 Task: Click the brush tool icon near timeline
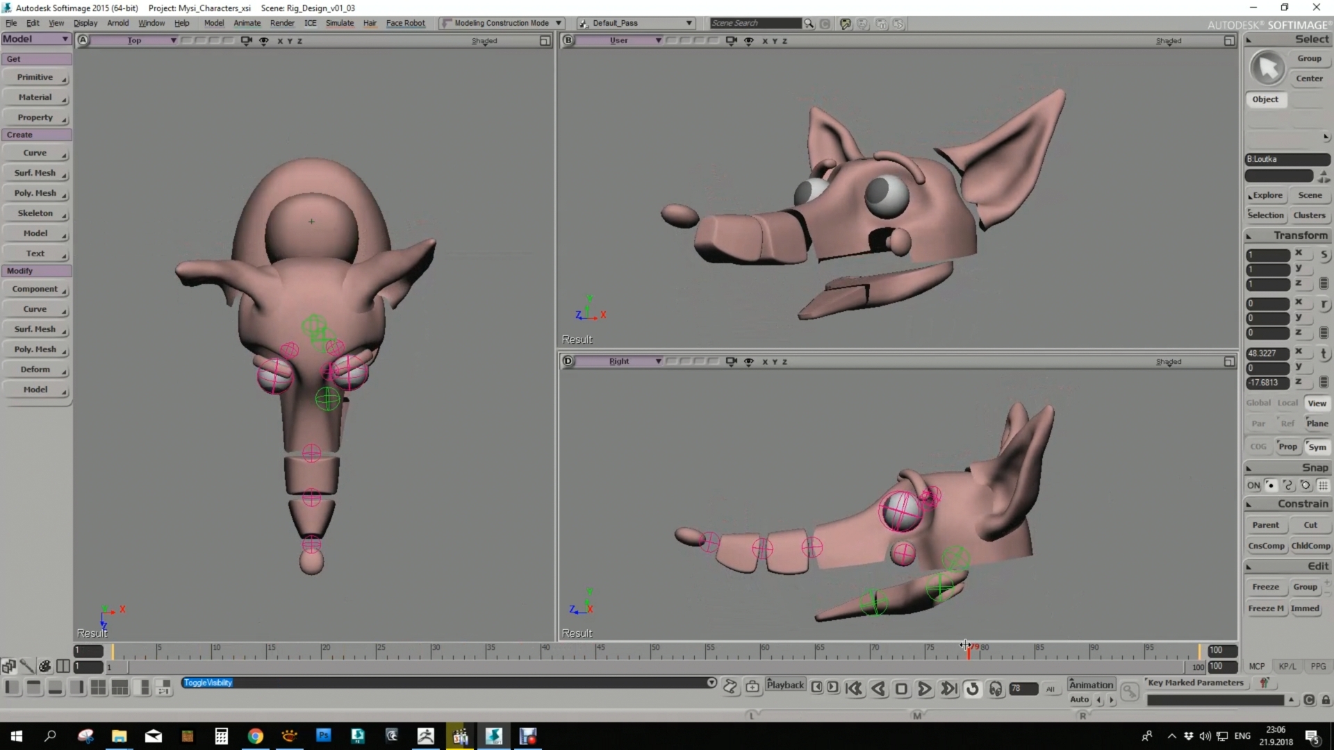tap(26, 667)
